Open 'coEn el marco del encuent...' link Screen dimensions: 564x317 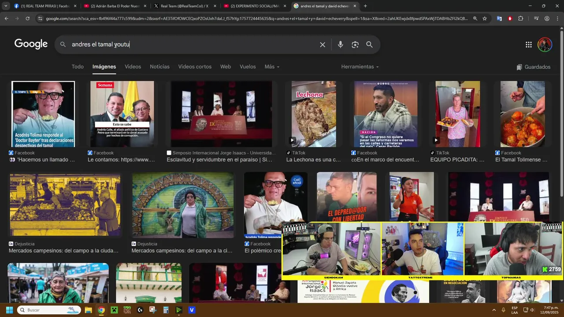(x=385, y=160)
